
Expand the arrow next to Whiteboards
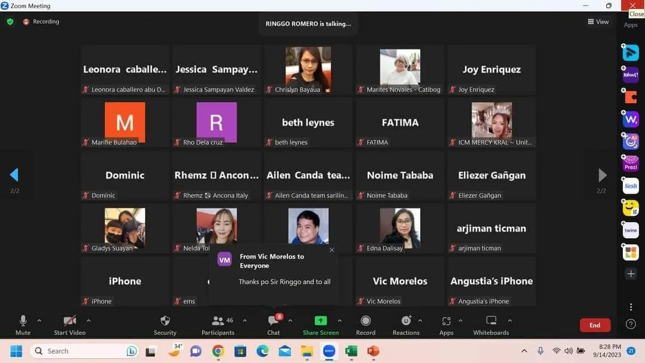(509, 321)
